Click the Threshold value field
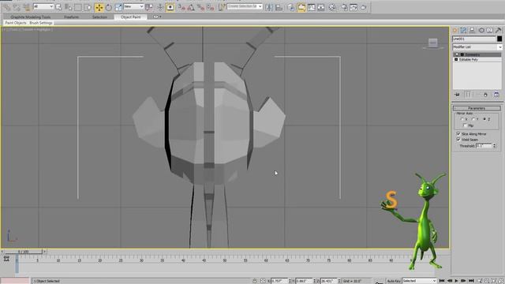Viewport: 505px width, 284px height. coord(484,146)
